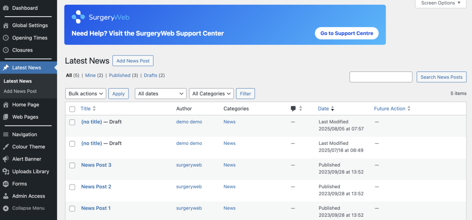This screenshot has width=472, height=220.
Task: Open the Colour Theme menu item
Action: pos(29,147)
